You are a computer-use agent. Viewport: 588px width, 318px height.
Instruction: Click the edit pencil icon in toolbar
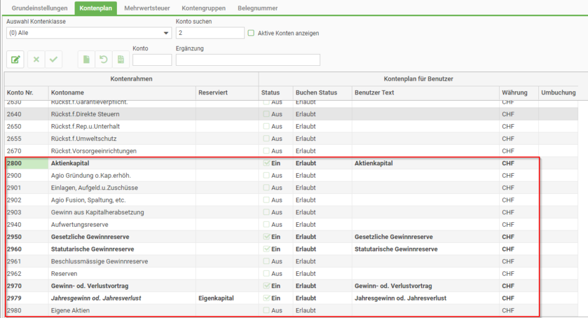[x=16, y=60]
